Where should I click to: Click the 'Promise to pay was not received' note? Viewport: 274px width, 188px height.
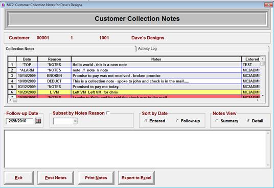click(x=156, y=75)
